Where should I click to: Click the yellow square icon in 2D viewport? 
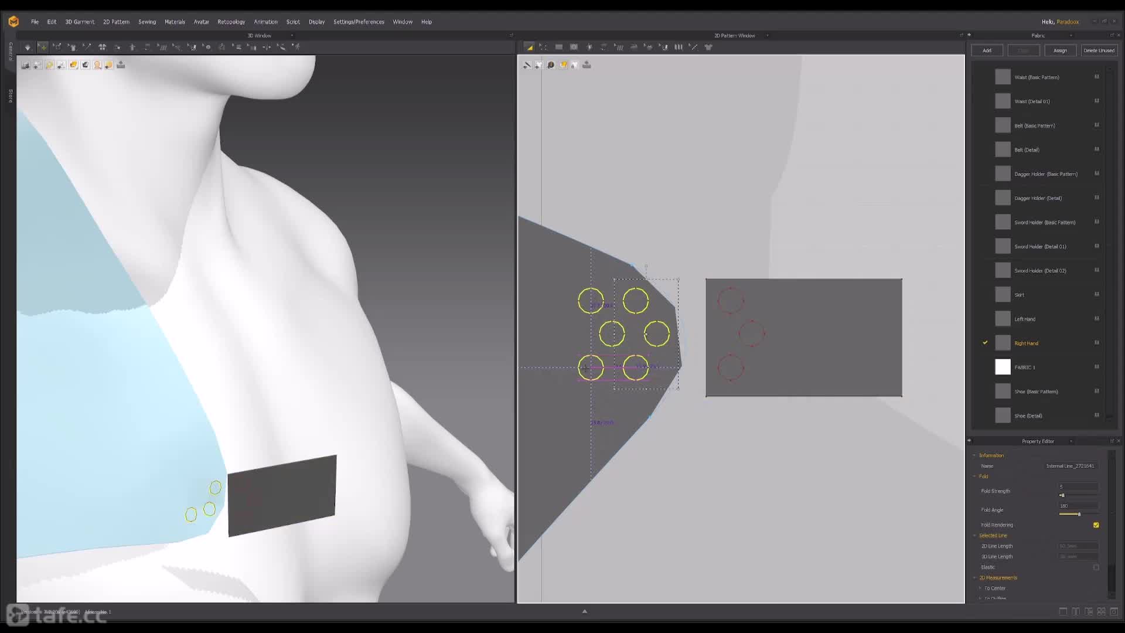[563, 65]
